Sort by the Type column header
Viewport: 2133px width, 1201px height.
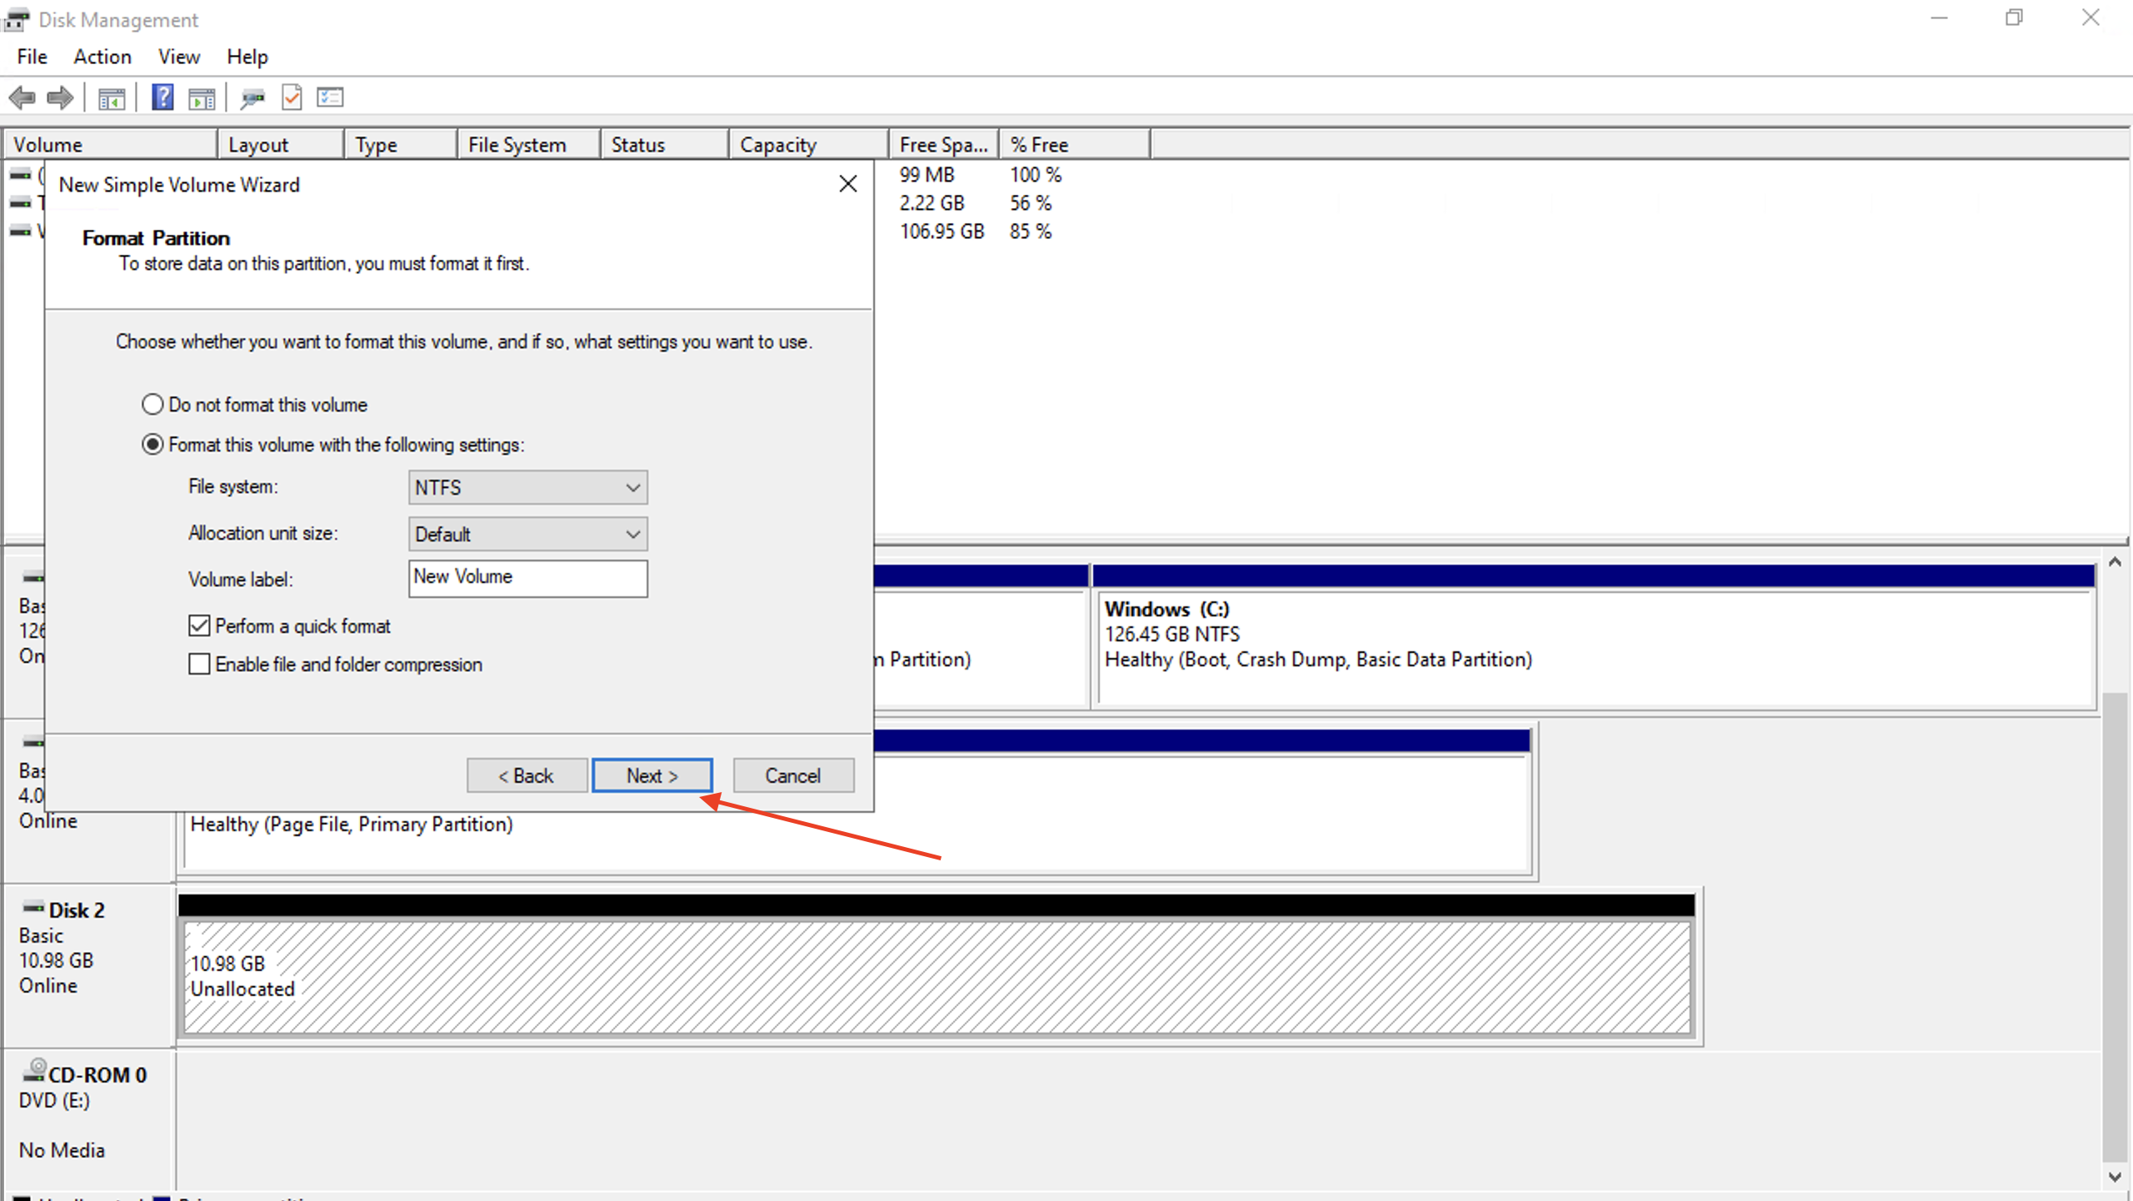[401, 144]
